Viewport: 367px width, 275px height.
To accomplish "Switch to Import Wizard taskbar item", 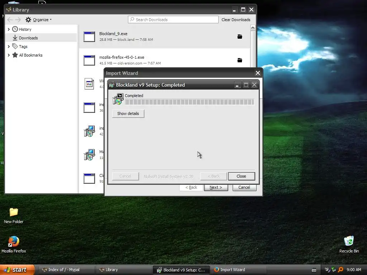I will point(238,270).
